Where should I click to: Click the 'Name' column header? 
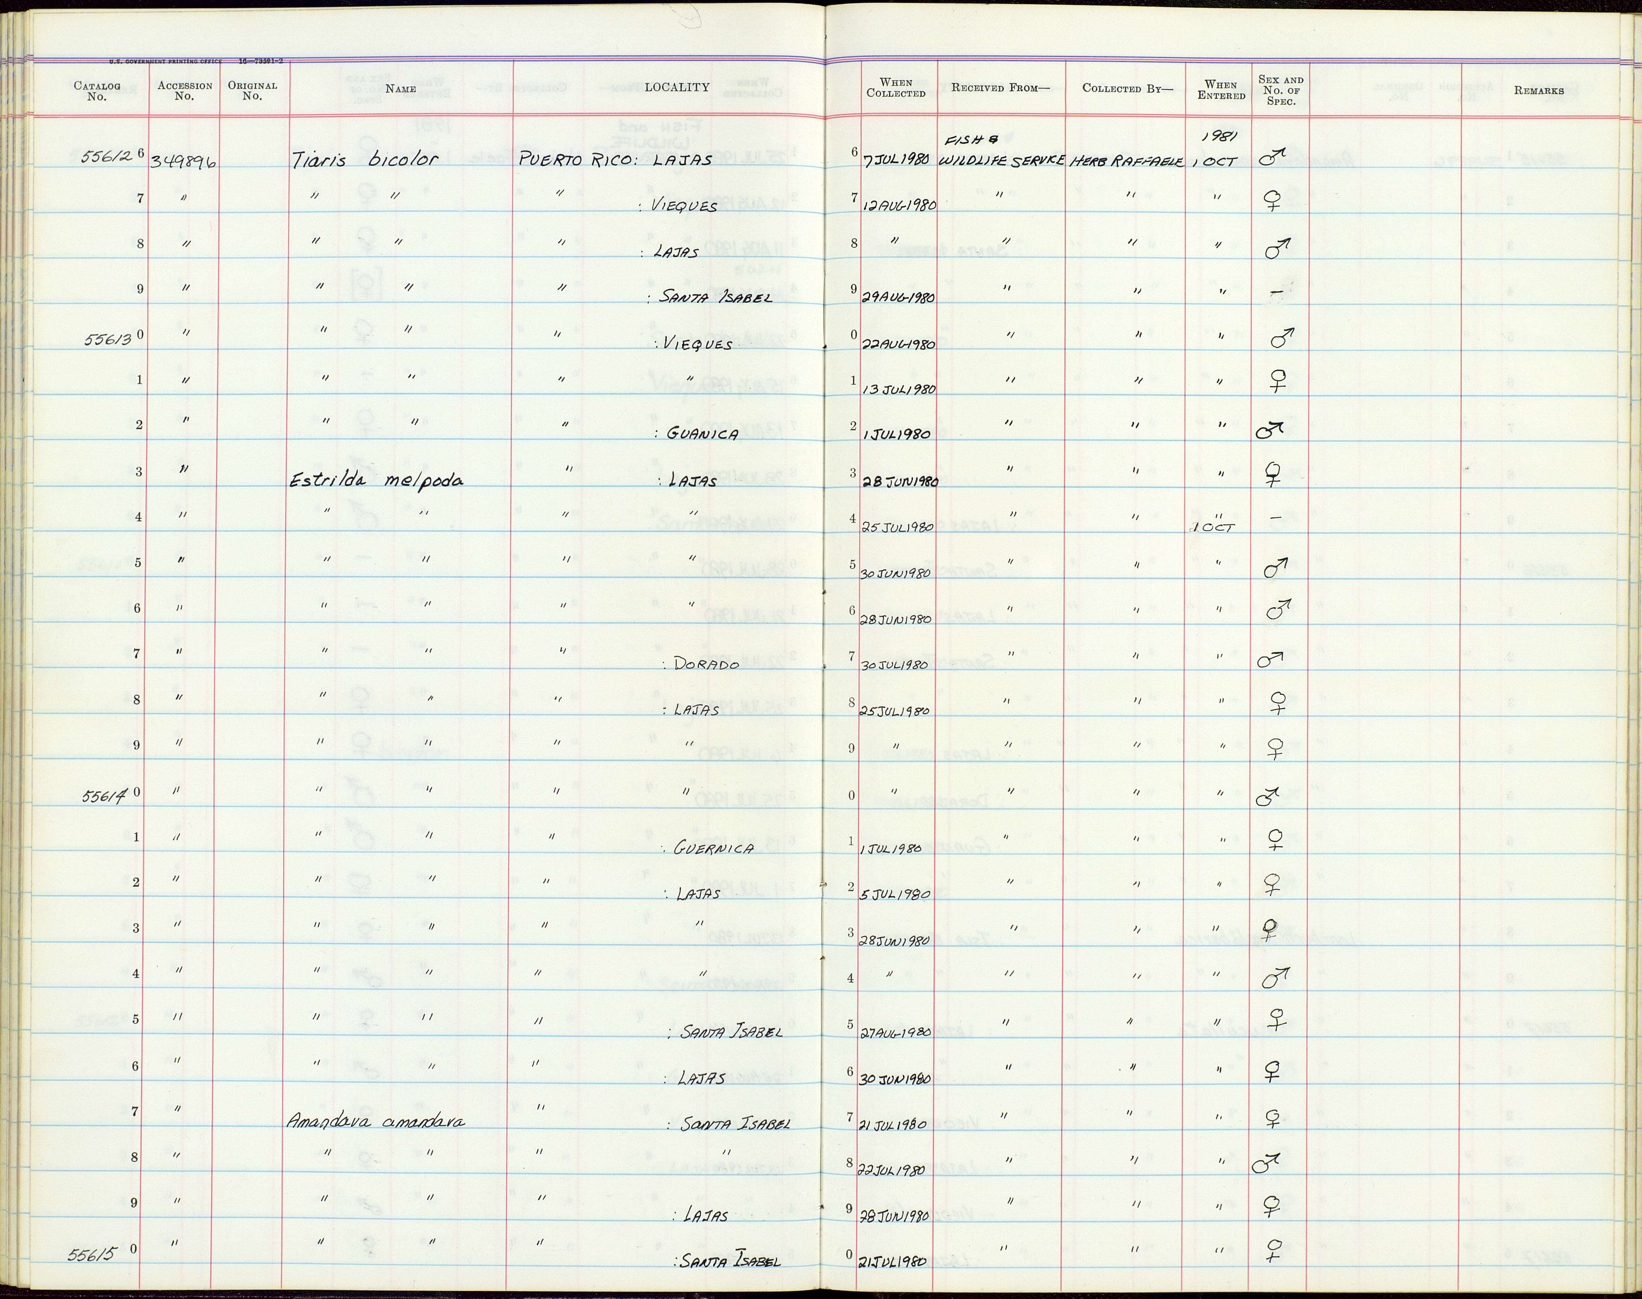tap(401, 89)
